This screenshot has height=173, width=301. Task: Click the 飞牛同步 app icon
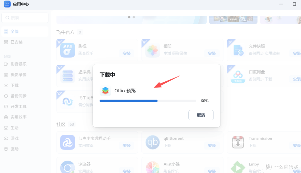click(67, 102)
